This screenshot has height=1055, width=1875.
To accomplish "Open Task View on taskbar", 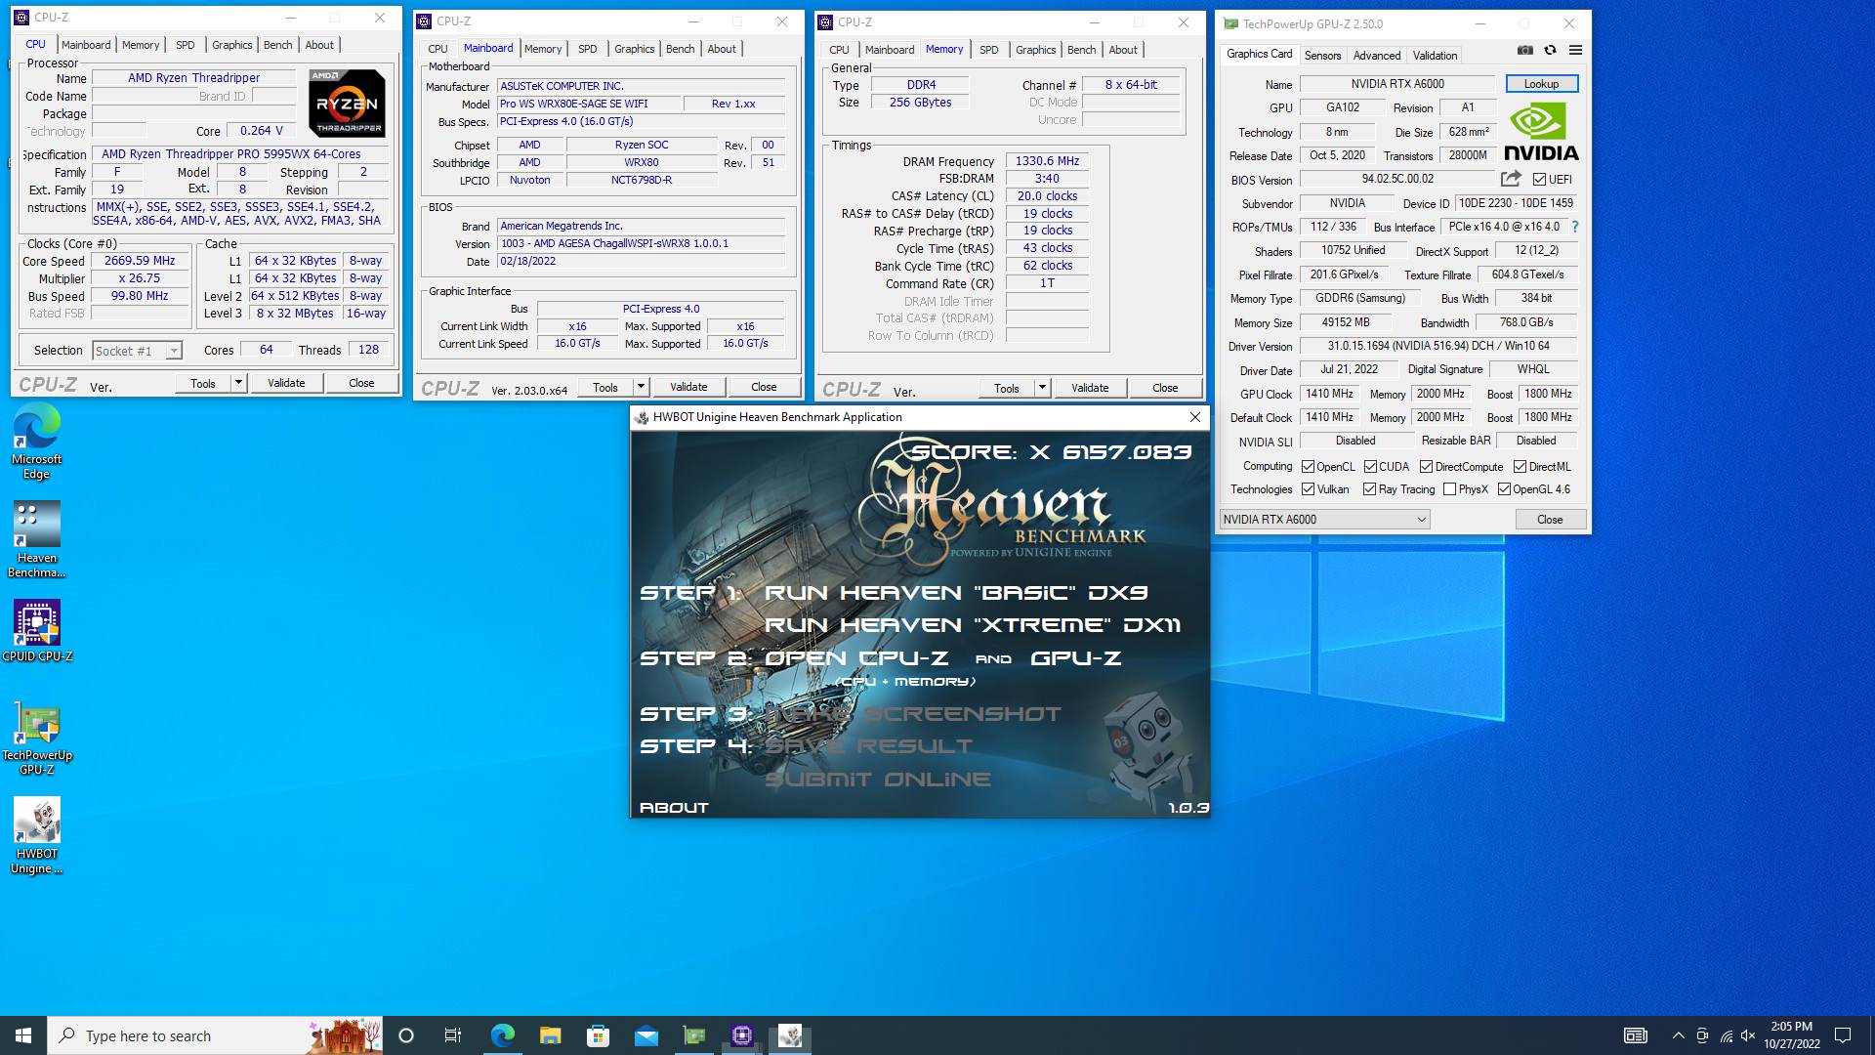I will point(452,1035).
